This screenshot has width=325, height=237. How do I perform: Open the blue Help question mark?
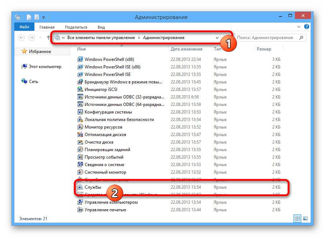tap(307, 26)
